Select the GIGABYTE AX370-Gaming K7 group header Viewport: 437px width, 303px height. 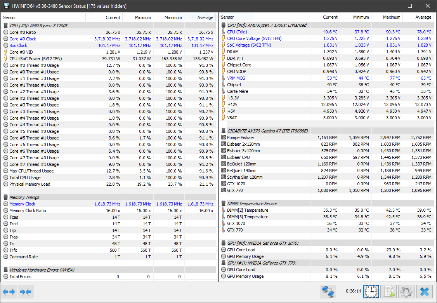[326, 131]
